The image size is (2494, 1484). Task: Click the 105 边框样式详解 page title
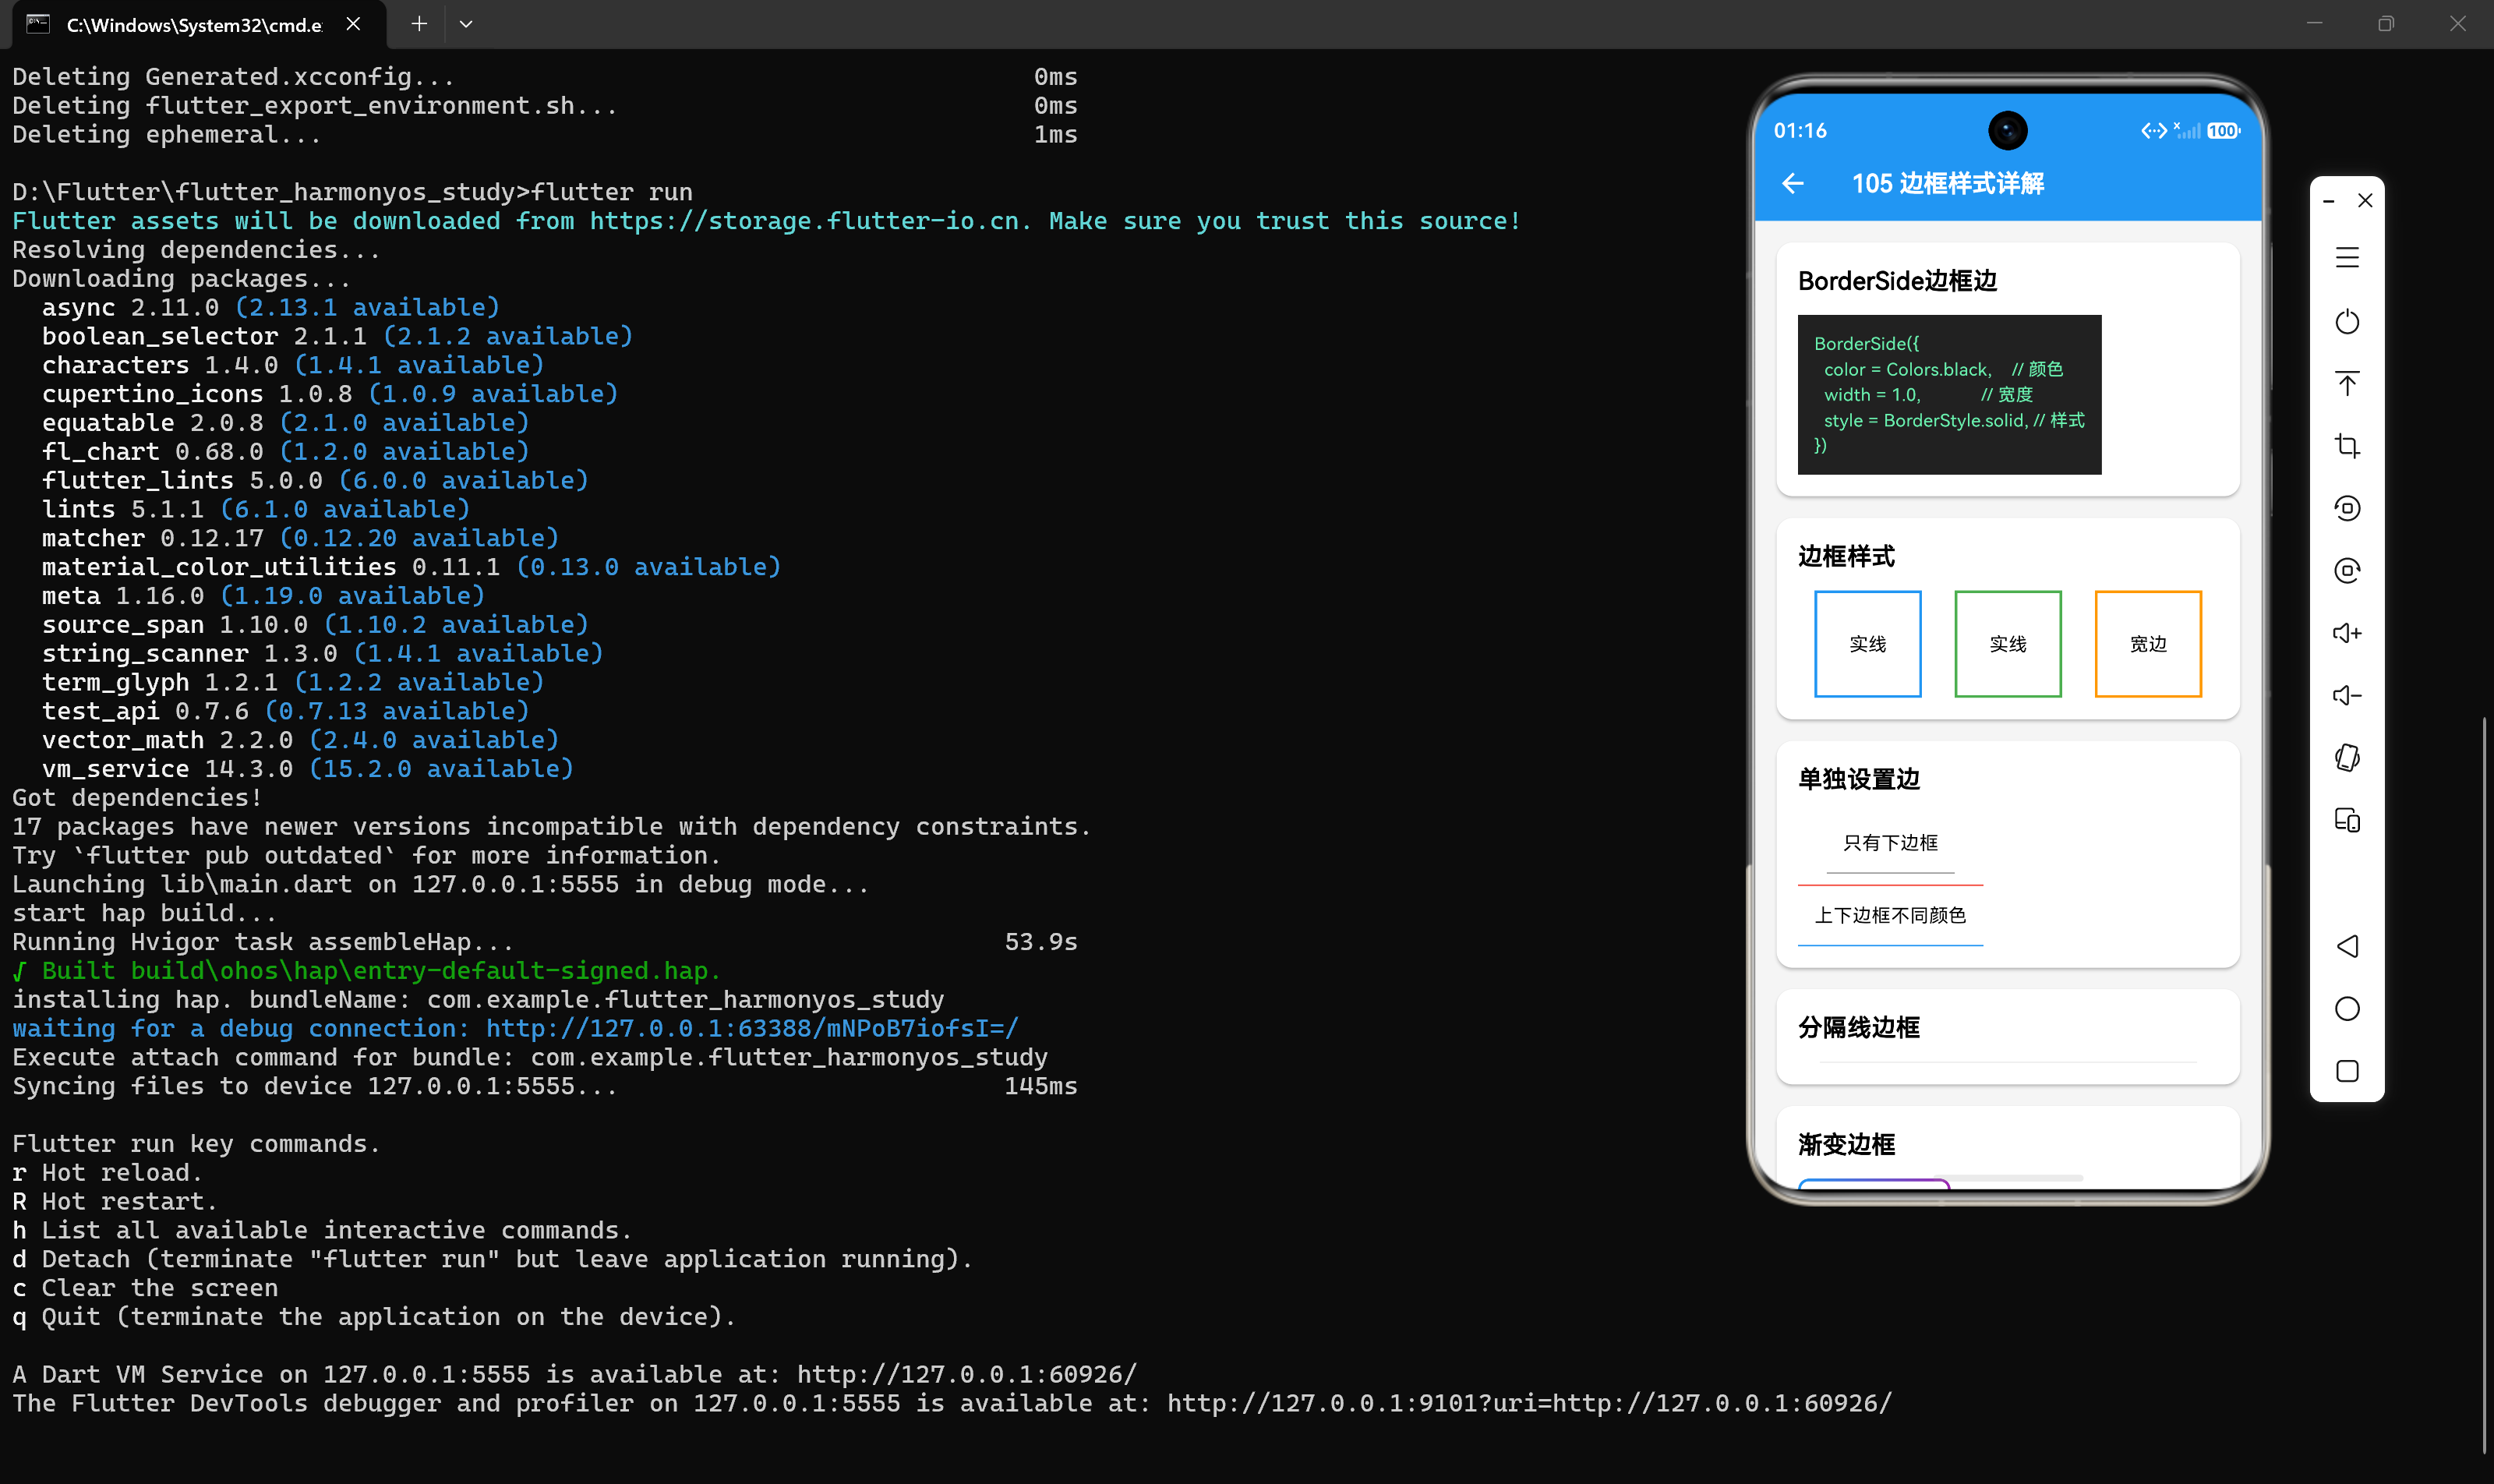(1948, 183)
